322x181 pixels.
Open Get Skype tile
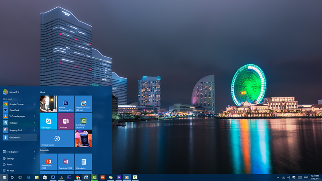pos(49,121)
